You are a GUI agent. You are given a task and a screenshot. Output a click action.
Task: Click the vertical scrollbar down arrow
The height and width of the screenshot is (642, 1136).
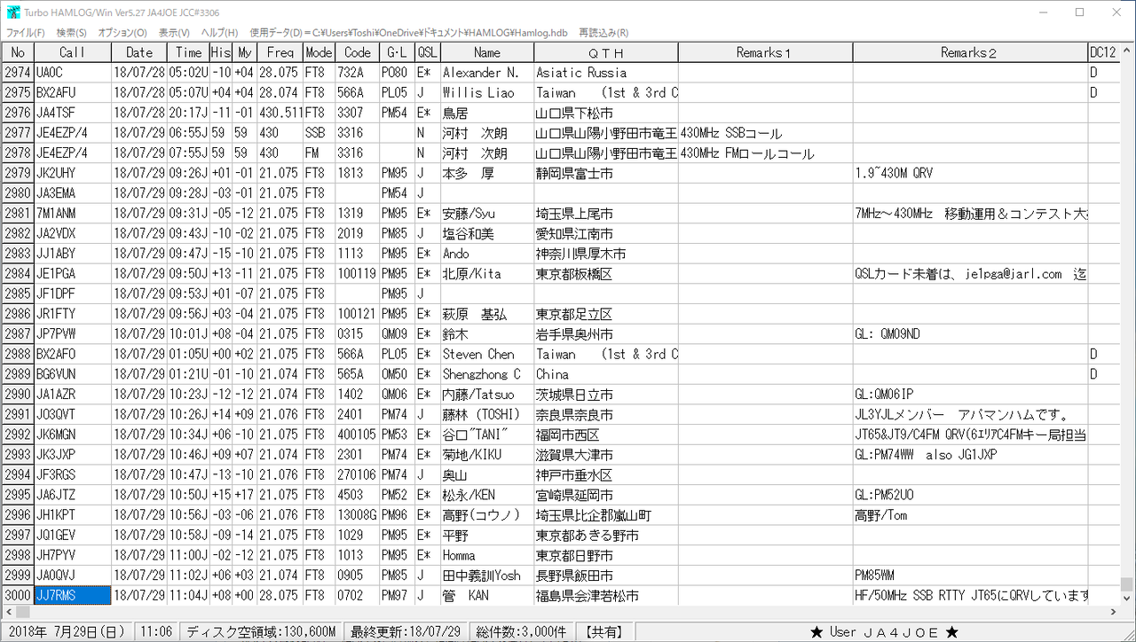(1127, 597)
